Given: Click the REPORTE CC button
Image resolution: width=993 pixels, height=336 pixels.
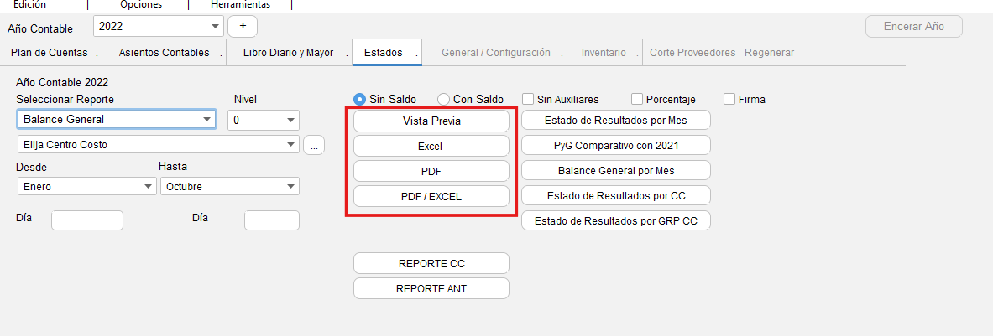Looking at the screenshot, I should (x=431, y=263).
